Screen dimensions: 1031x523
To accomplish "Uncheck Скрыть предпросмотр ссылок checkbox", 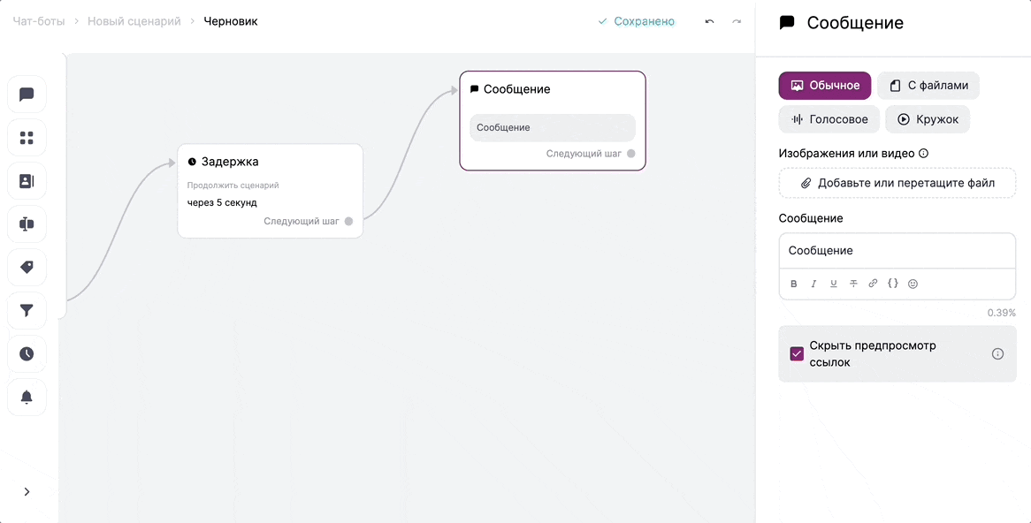I will pyautogui.click(x=797, y=354).
